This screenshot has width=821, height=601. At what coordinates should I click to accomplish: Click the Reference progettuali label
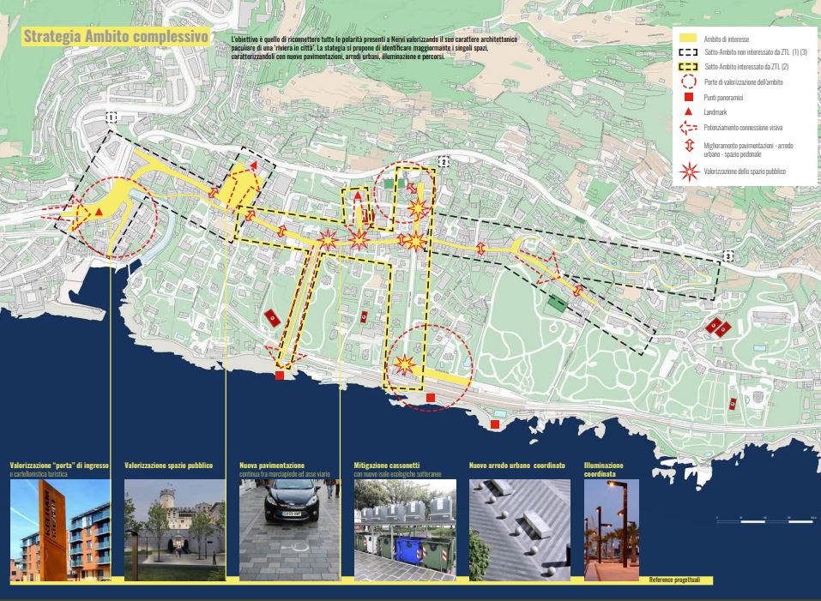[674, 580]
